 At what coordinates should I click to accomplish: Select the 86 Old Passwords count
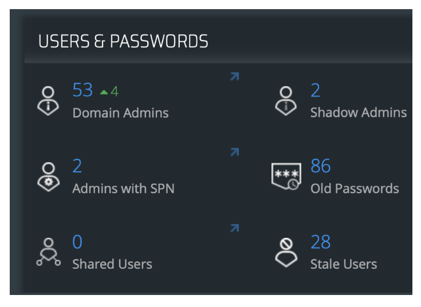321,166
